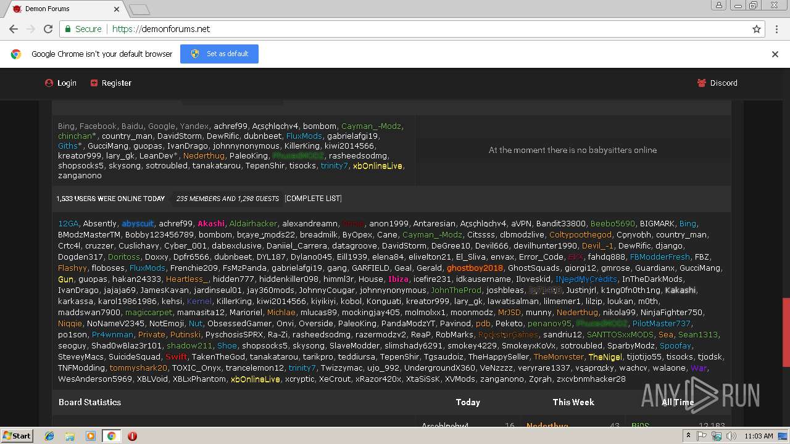Click the 'All Time' statistics column header
The height and width of the screenshot is (444, 790).
[678, 402]
